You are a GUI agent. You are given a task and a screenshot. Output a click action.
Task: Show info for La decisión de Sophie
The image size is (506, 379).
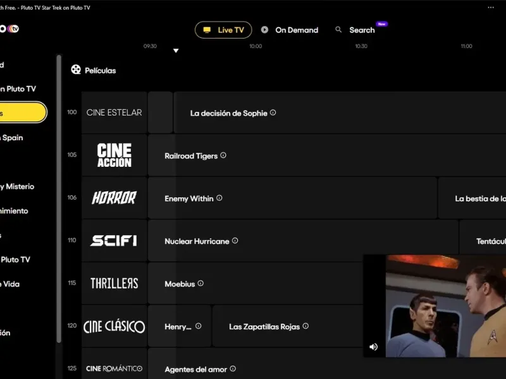click(273, 112)
